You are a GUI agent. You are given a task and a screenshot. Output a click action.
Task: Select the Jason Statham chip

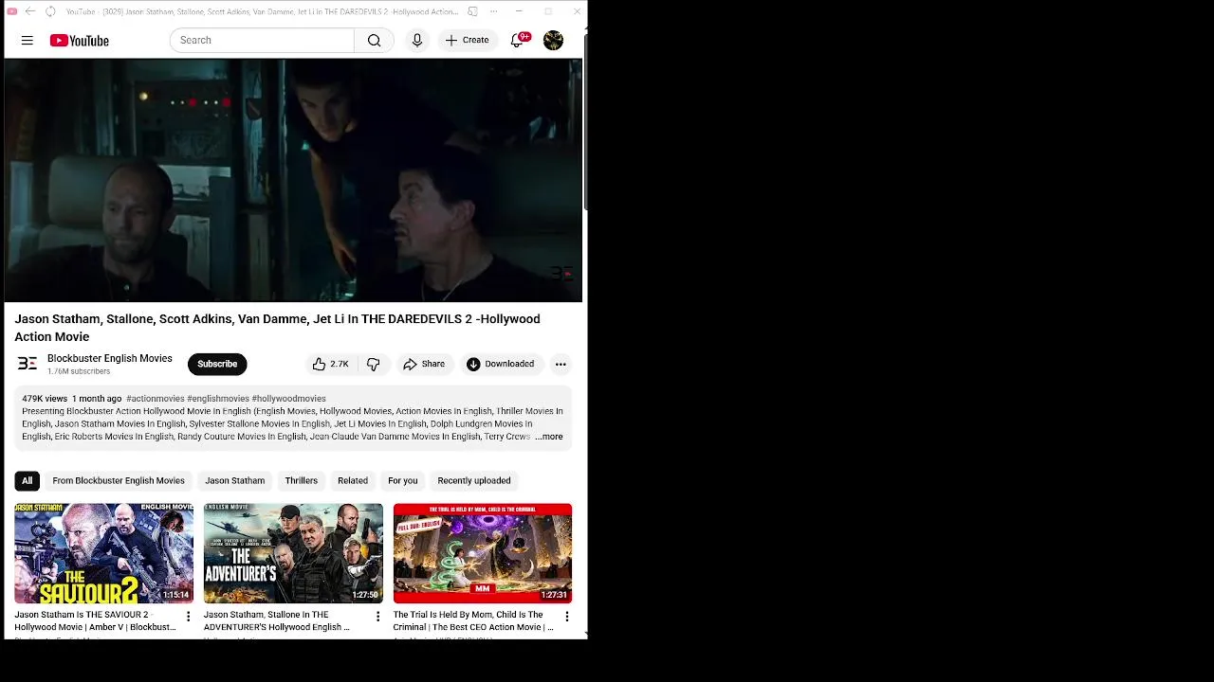235,480
